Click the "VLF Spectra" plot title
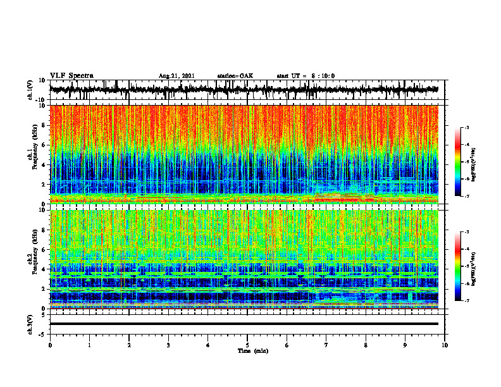 71,76
